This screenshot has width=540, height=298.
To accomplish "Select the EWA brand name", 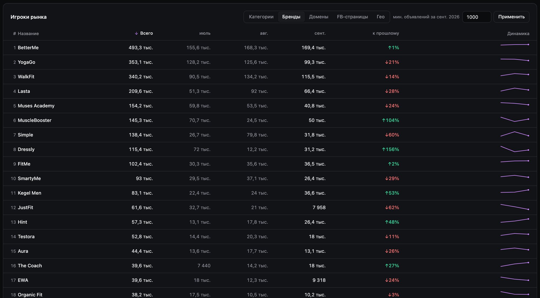I will click(23, 280).
